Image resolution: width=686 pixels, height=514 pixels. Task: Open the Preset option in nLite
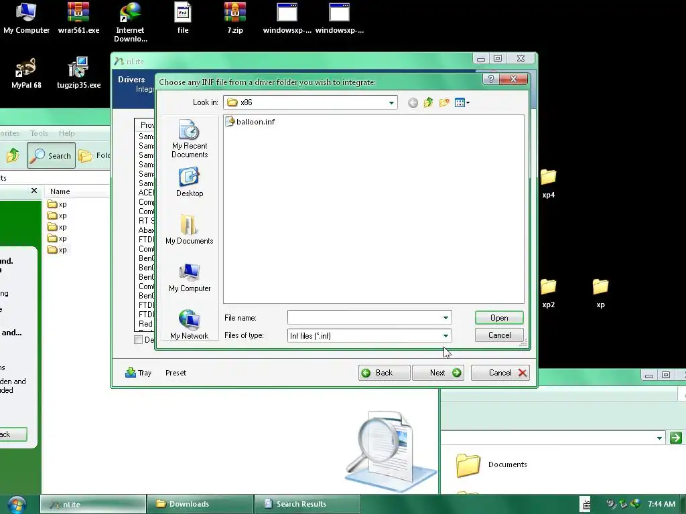[x=176, y=373]
